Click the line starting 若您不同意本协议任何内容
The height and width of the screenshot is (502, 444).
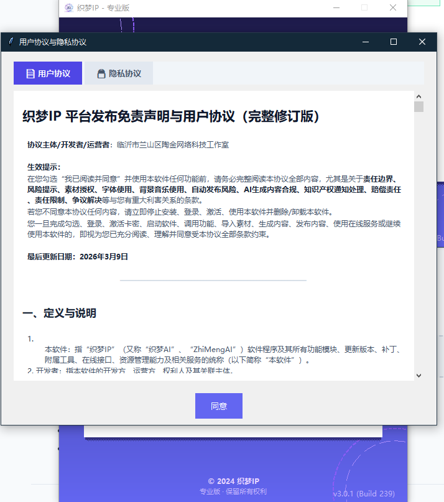point(181,212)
